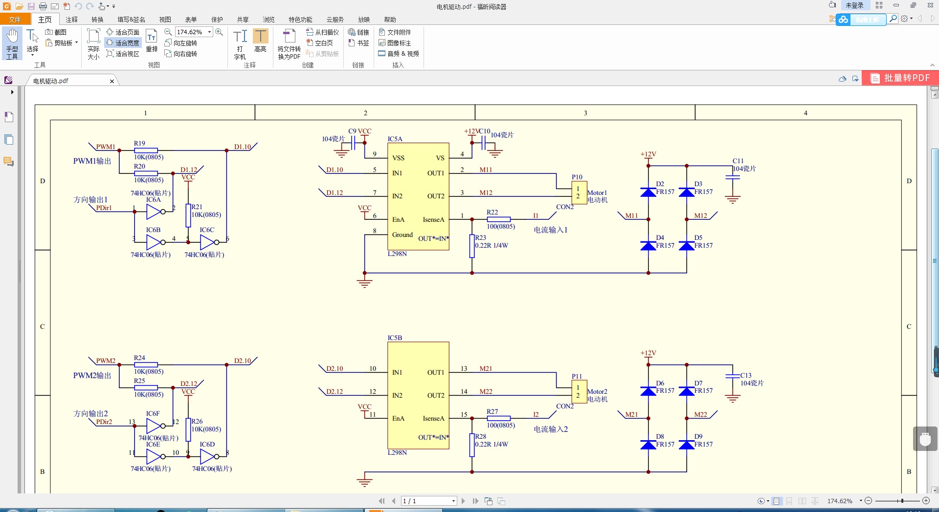This screenshot has height=512, width=939.
Task: Open the Comments panel in left sidebar
Action: [9, 162]
